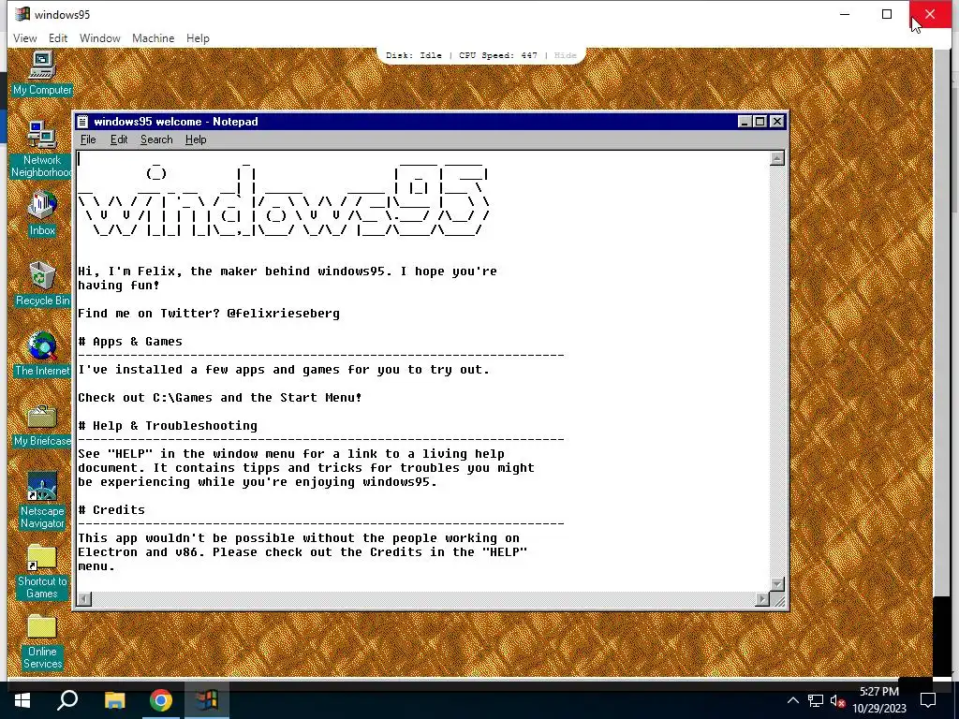
Task: Click CPU Speed status text
Action: (x=498, y=55)
